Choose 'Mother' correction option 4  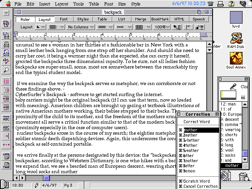tap(198, 145)
